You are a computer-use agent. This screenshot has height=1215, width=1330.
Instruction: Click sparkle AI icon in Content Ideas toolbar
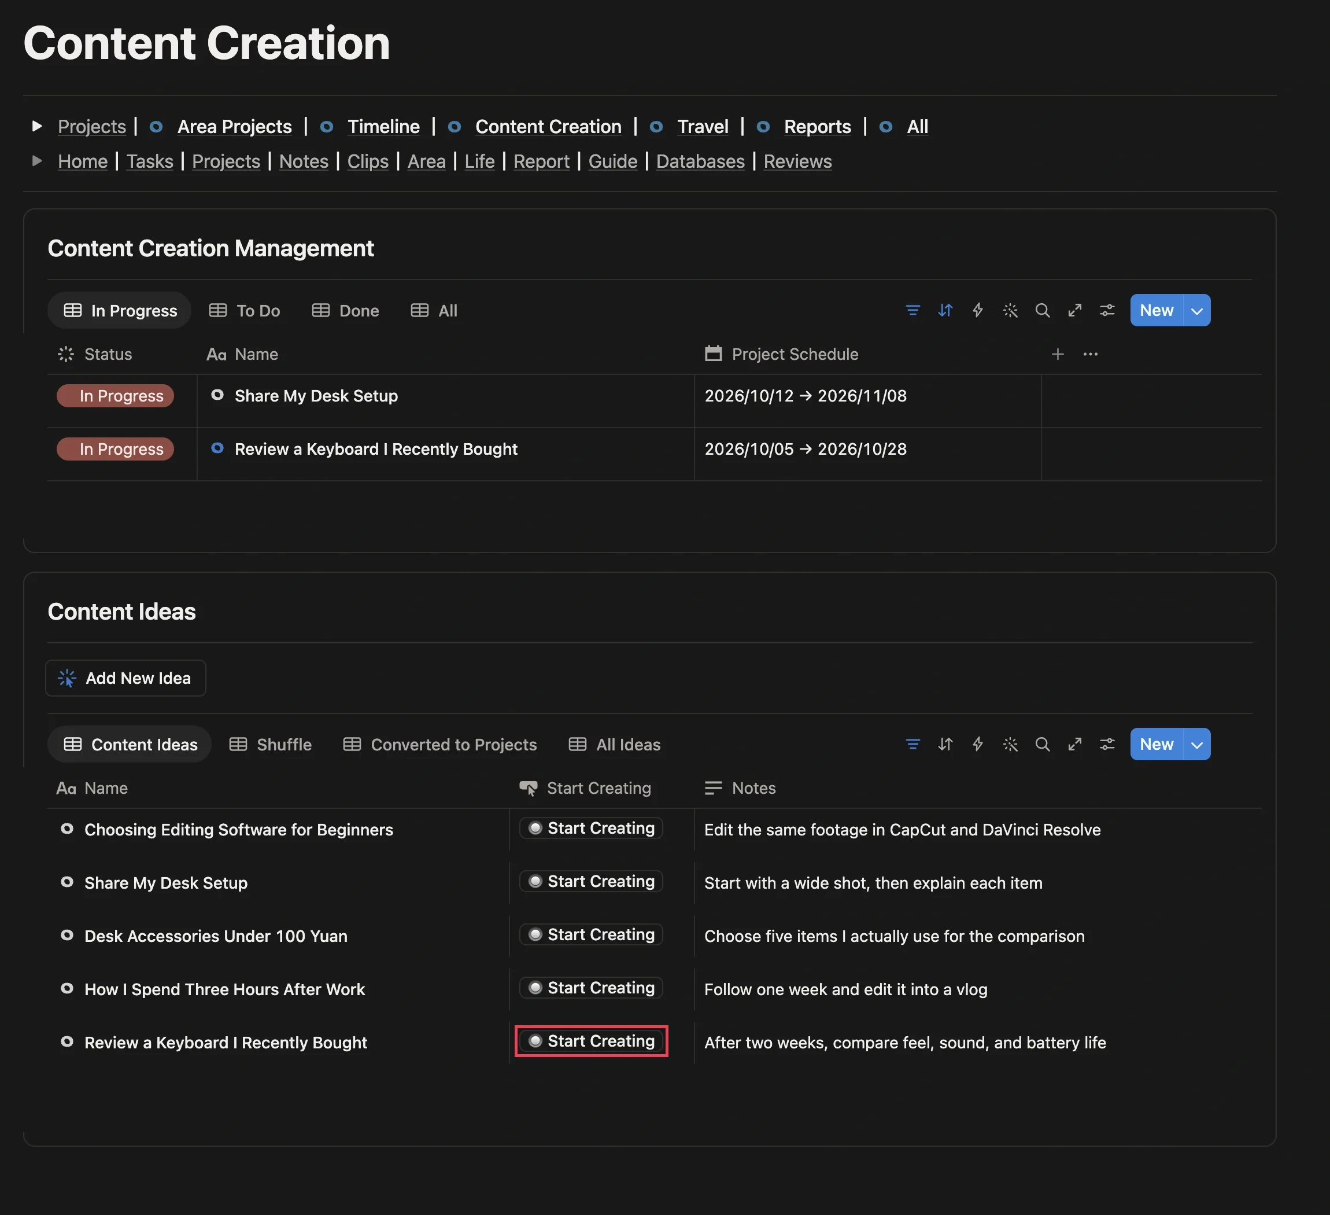pyautogui.click(x=1010, y=745)
